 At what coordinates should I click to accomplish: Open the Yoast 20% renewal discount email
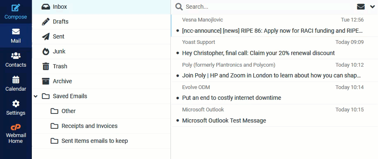click(x=258, y=53)
